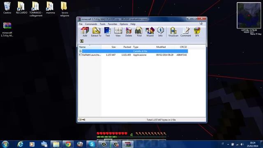Screen dimensions: 263x148
Task: Show hidden tray icons arrow
Action: click(x=228, y=144)
